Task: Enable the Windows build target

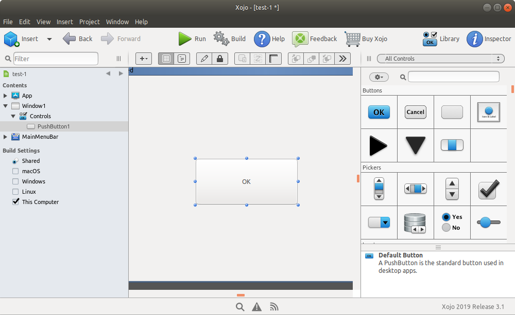Action: coord(15,181)
